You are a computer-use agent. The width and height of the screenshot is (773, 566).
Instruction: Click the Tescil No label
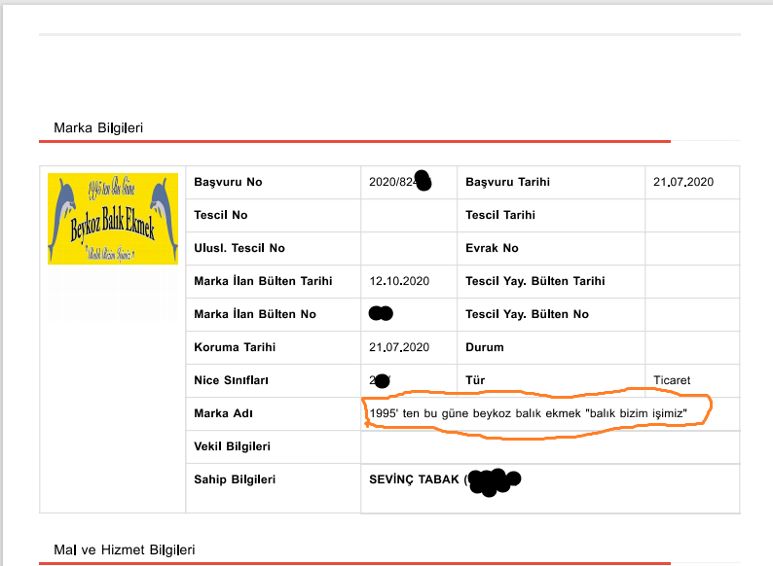[x=221, y=215]
